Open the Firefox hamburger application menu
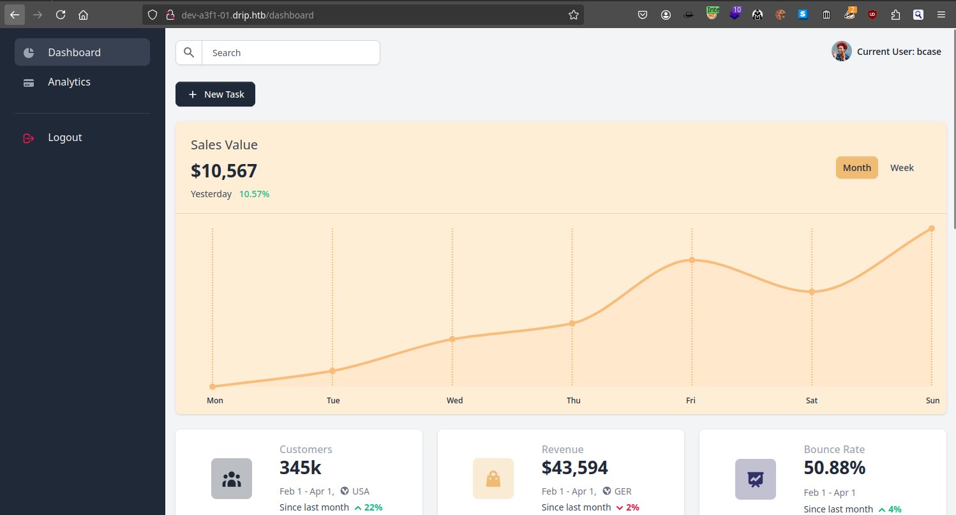 click(941, 15)
